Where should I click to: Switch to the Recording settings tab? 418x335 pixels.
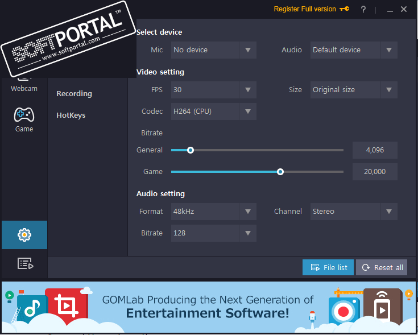[x=74, y=93]
